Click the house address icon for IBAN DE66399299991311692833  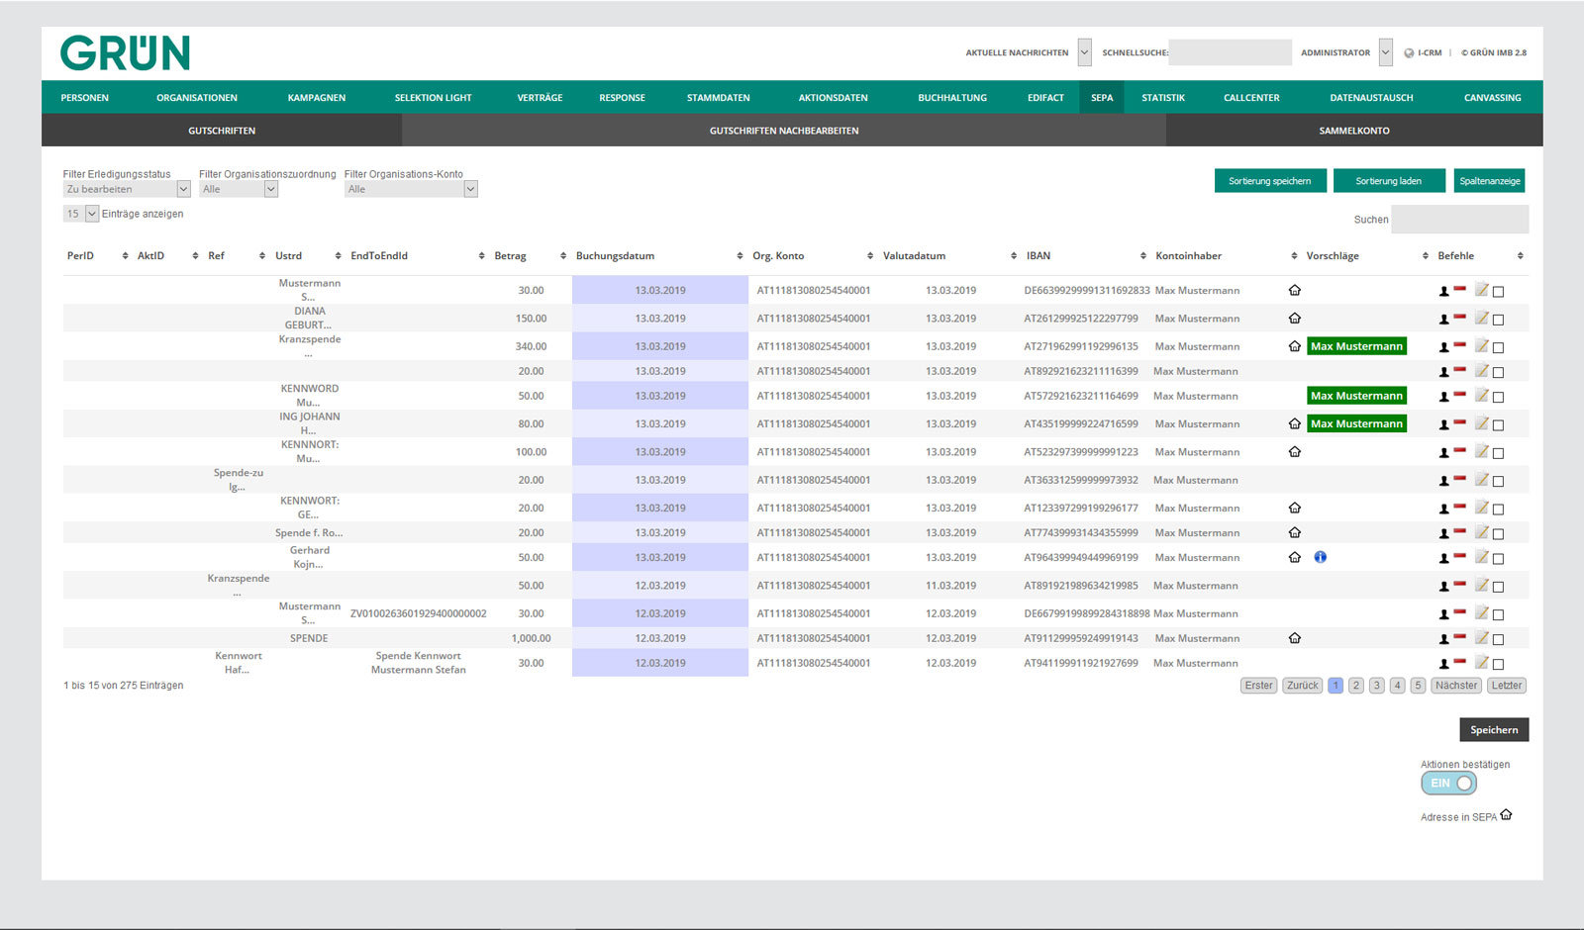(1294, 290)
